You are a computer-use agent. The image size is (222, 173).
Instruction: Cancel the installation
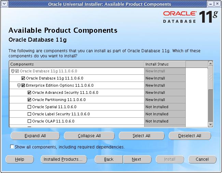202,159
